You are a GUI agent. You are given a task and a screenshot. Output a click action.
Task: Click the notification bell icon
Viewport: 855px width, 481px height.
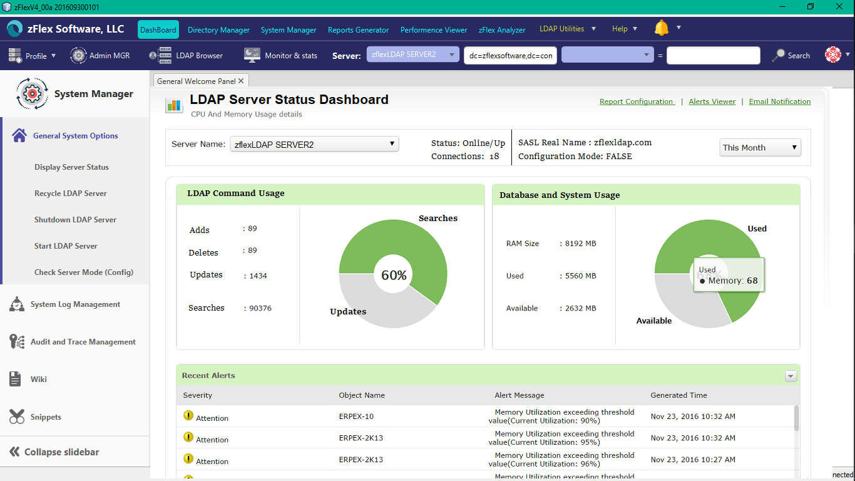(x=662, y=28)
